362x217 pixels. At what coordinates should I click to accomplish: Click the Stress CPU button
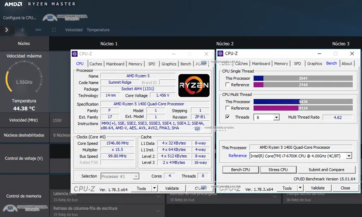pos(278,169)
